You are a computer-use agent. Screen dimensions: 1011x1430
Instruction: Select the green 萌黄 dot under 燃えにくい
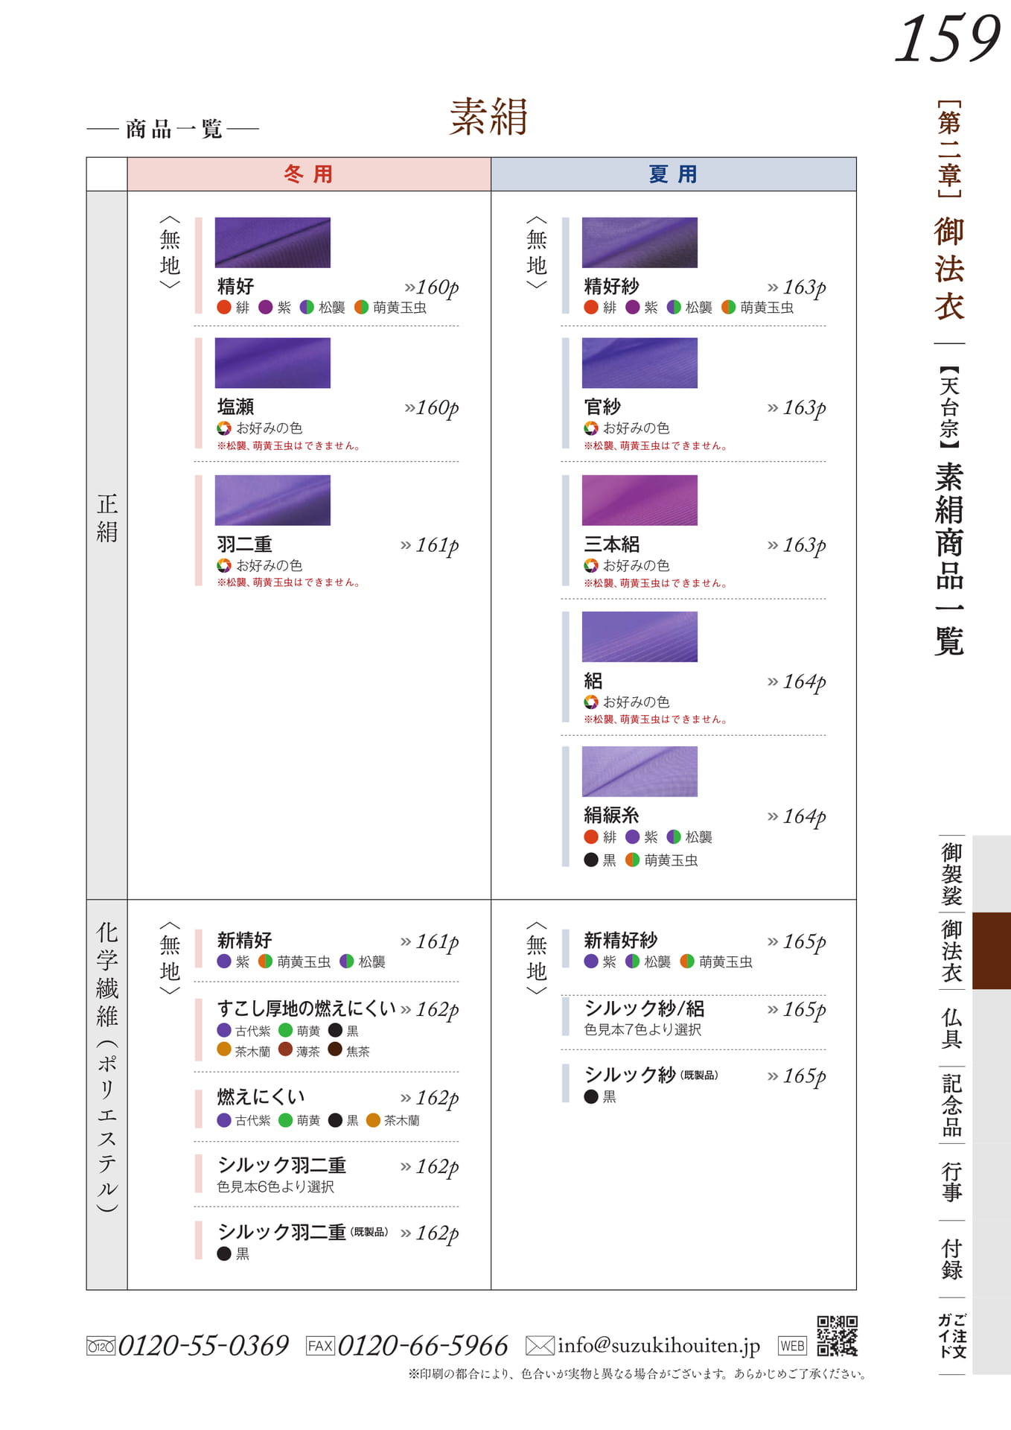[x=285, y=1120]
